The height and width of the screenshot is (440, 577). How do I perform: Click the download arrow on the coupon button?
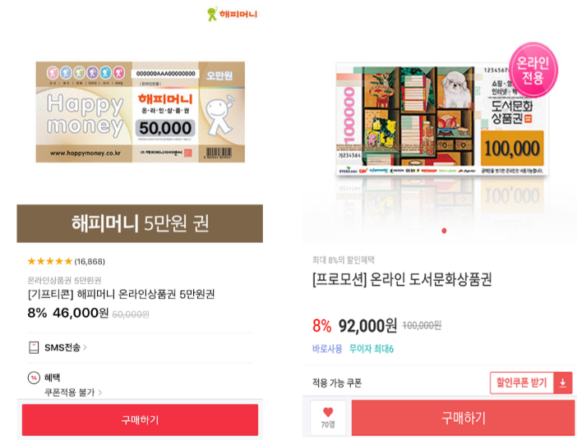563,383
